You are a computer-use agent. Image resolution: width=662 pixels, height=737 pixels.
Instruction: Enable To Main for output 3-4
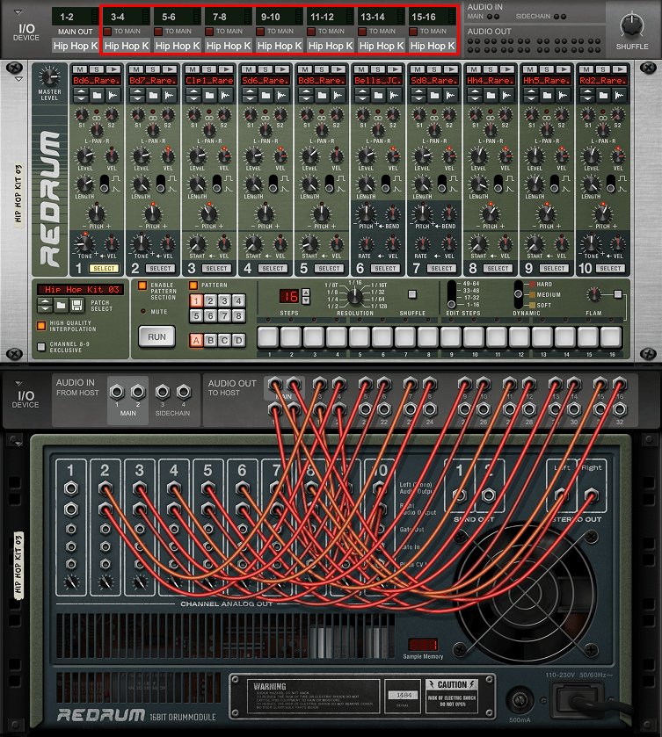click(x=107, y=32)
